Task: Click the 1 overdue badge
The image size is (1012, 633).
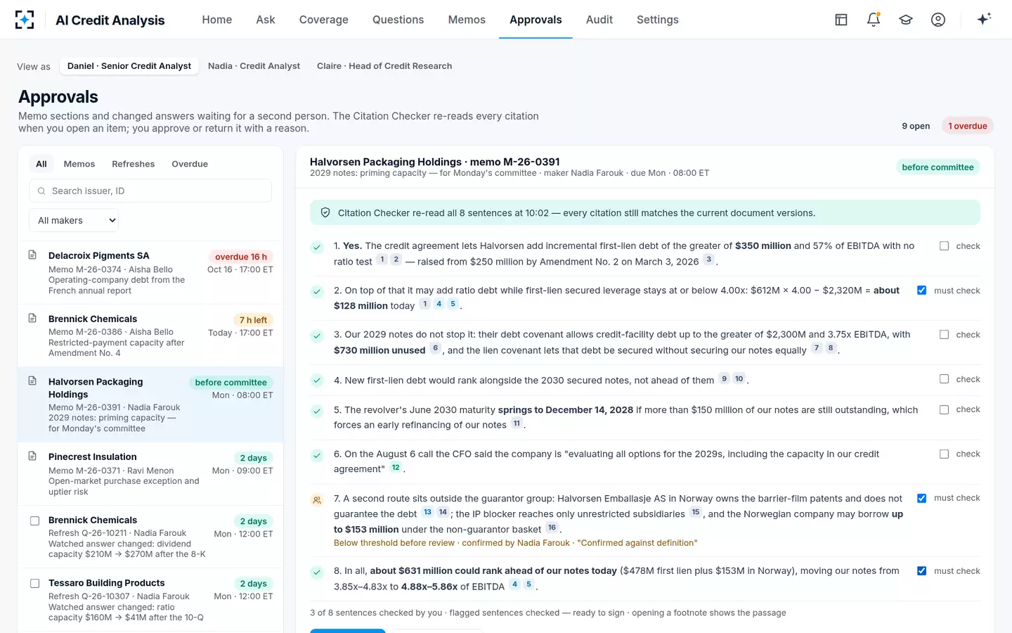Action: (968, 126)
